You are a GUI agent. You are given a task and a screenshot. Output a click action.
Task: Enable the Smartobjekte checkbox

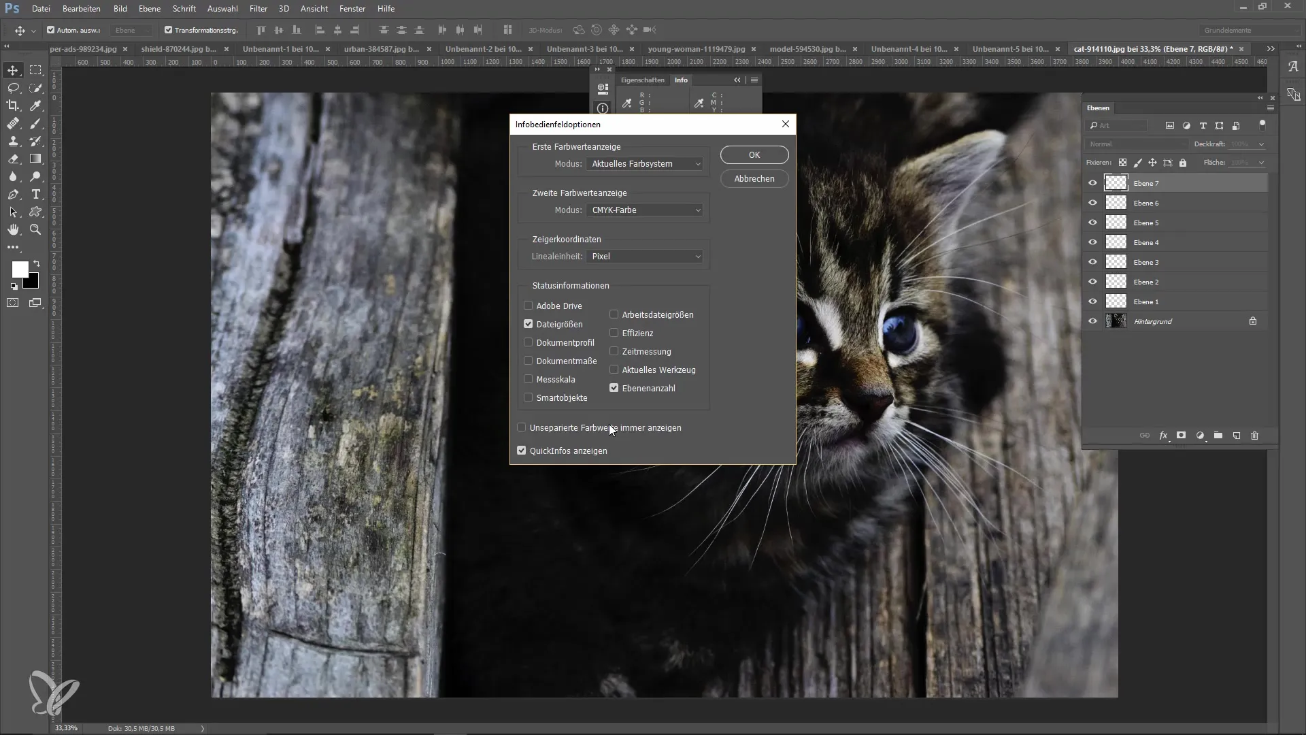click(x=529, y=397)
